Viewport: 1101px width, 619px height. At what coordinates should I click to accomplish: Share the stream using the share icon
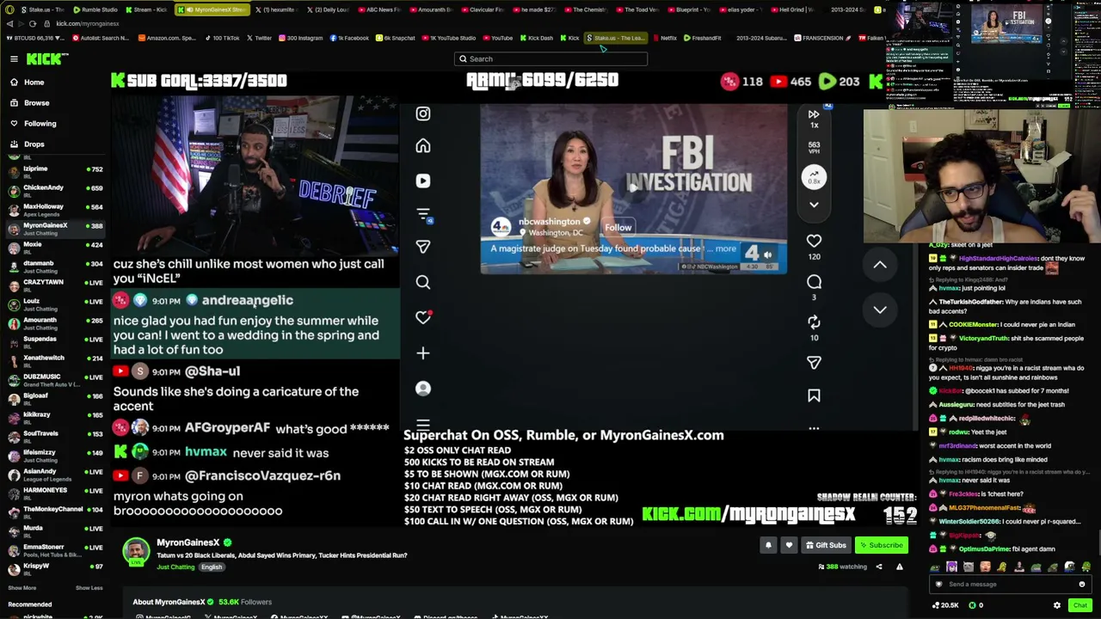tap(879, 567)
